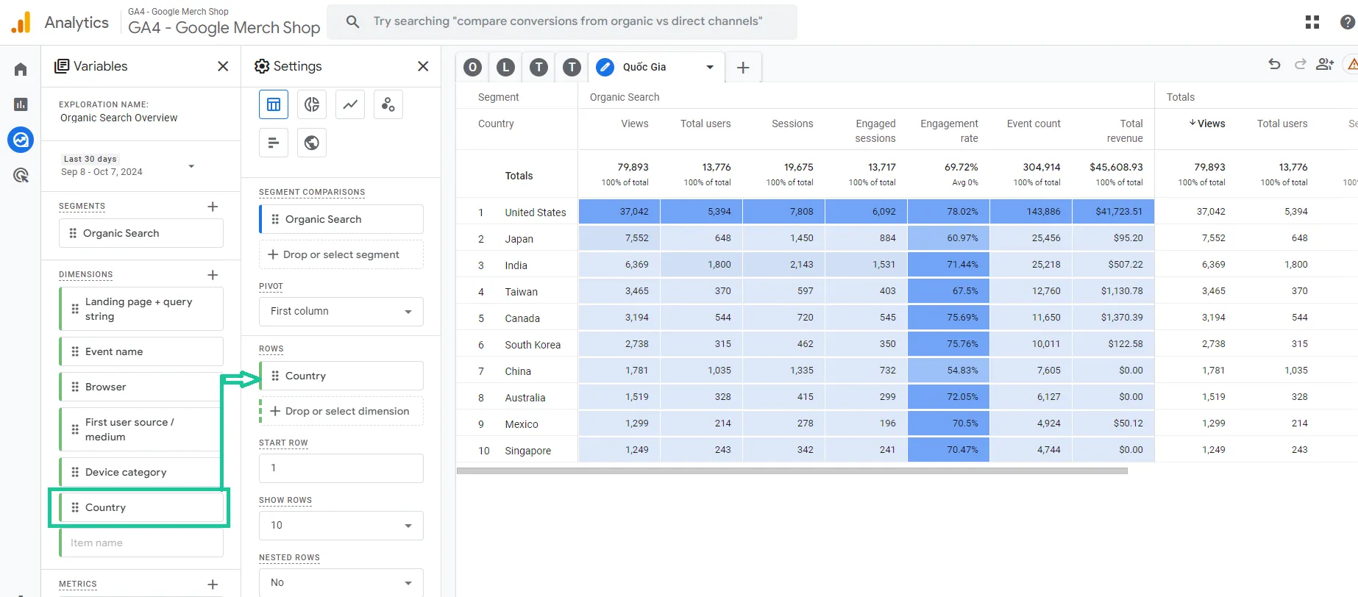Switch to the first T tab
This screenshot has width=1358, height=597.
pyautogui.click(x=539, y=68)
